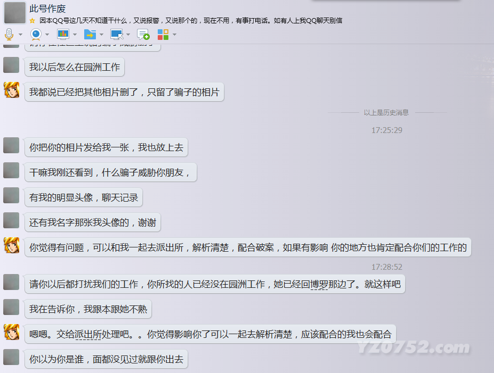Click the star icon beside the signature
The height and width of the screenshot is (373, 494).
coord(32,21)
